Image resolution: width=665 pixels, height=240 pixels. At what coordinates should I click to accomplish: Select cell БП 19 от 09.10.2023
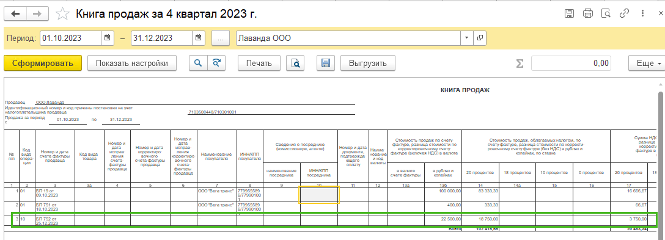point(55,195)
